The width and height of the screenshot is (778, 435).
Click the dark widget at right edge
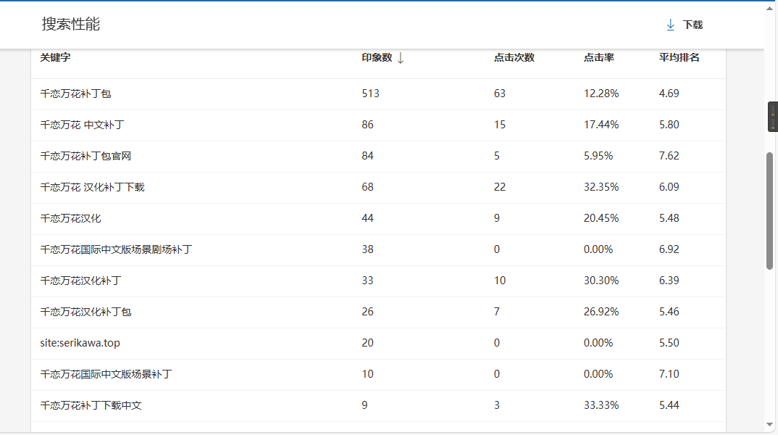click(x=772, y=117)
